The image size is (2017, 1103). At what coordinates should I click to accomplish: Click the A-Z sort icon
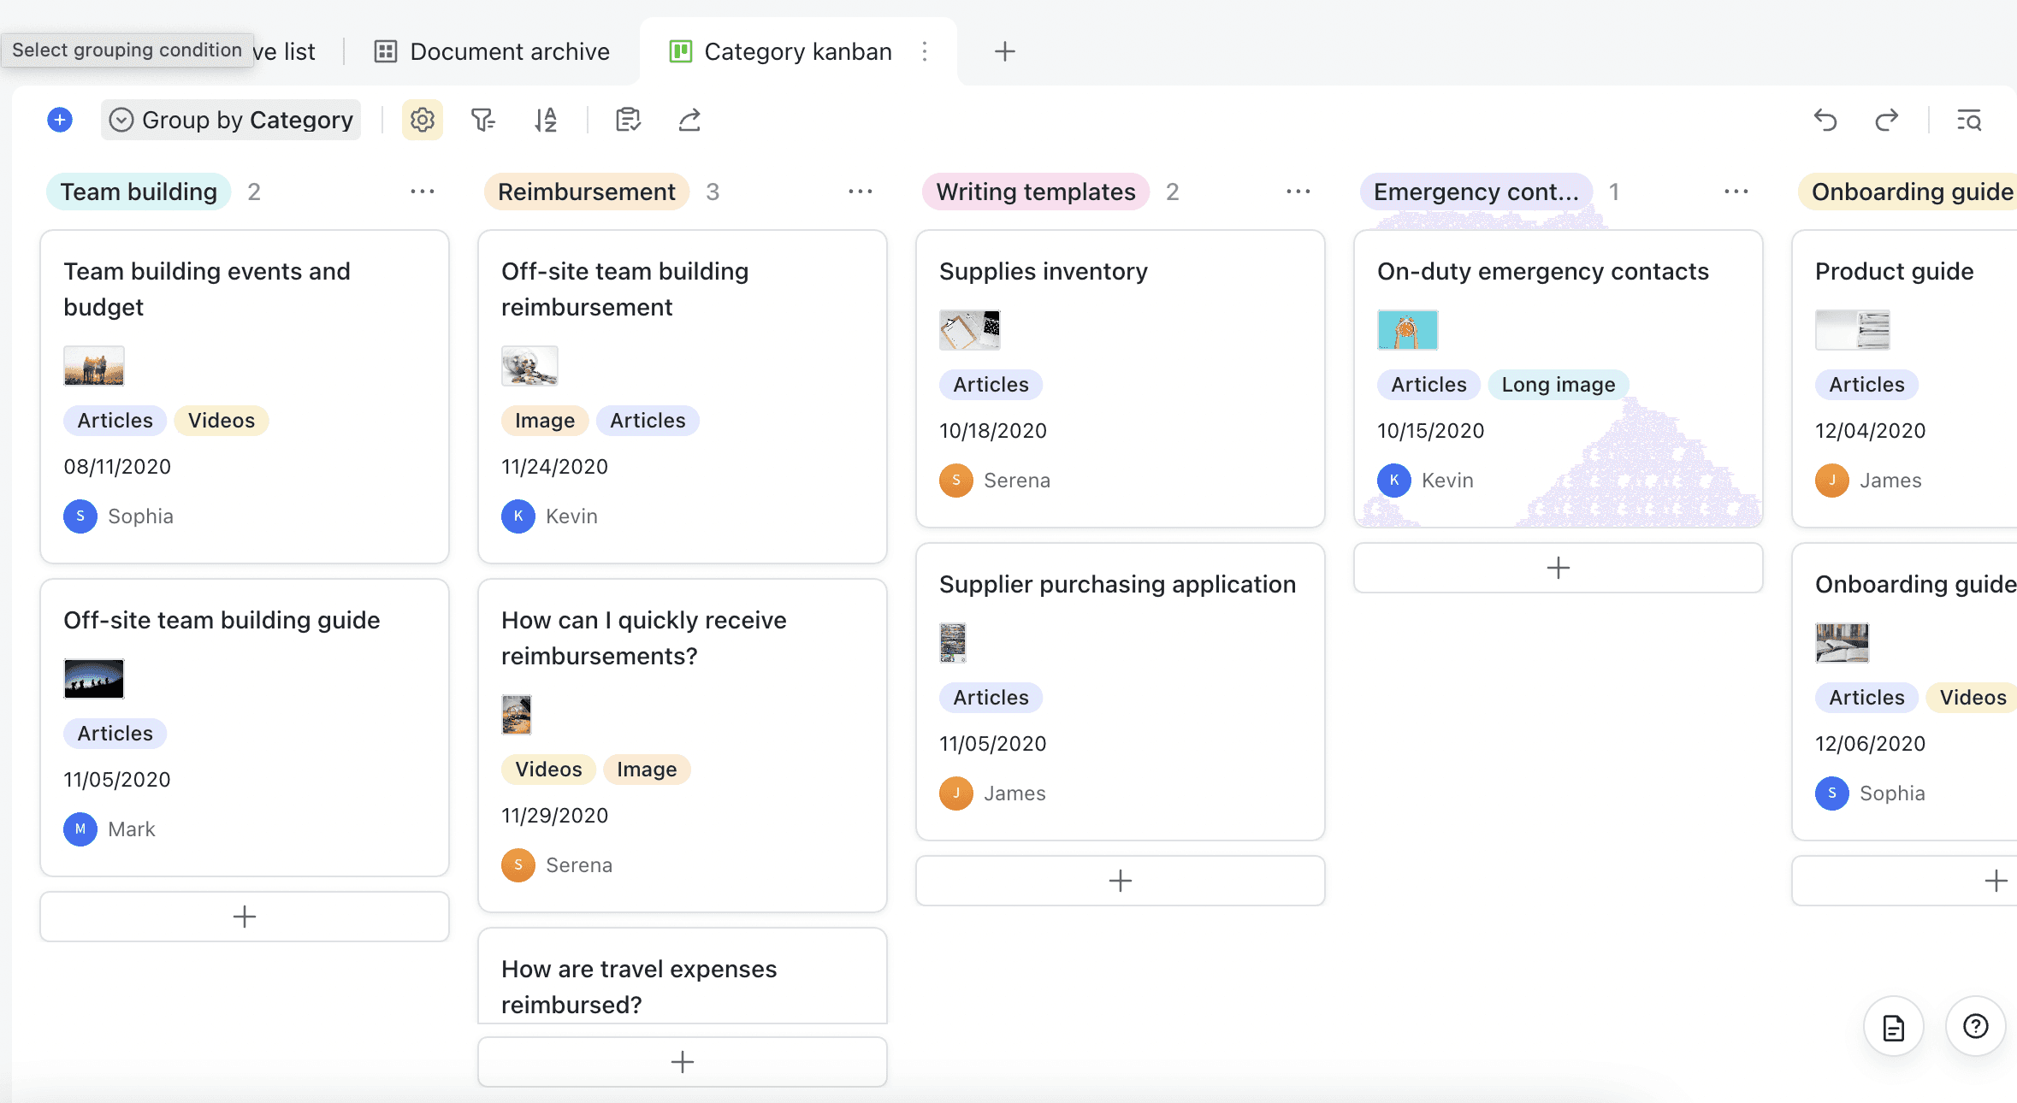point(546,120)
